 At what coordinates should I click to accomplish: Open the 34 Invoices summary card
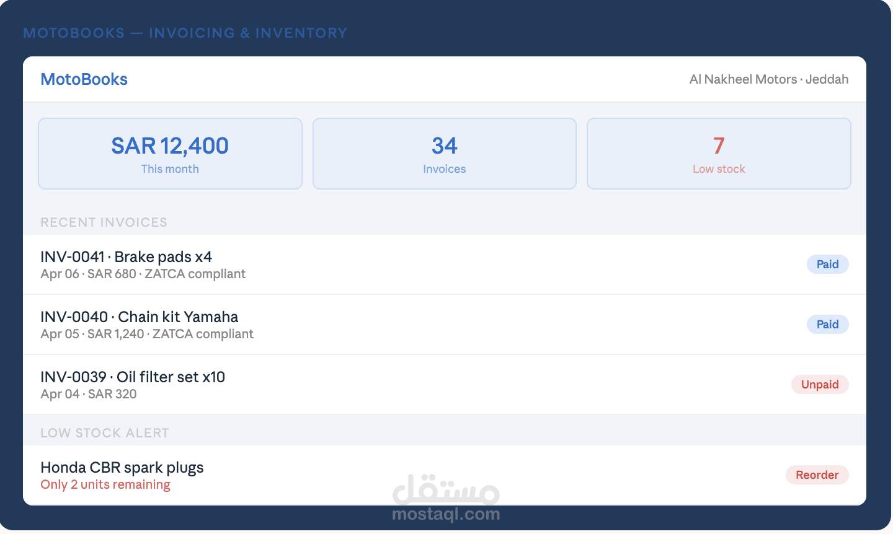point(444,153)
